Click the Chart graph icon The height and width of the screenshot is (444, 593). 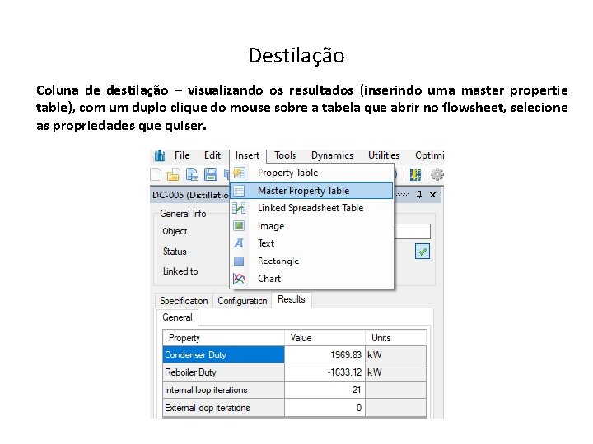click(x=239, y=279)
